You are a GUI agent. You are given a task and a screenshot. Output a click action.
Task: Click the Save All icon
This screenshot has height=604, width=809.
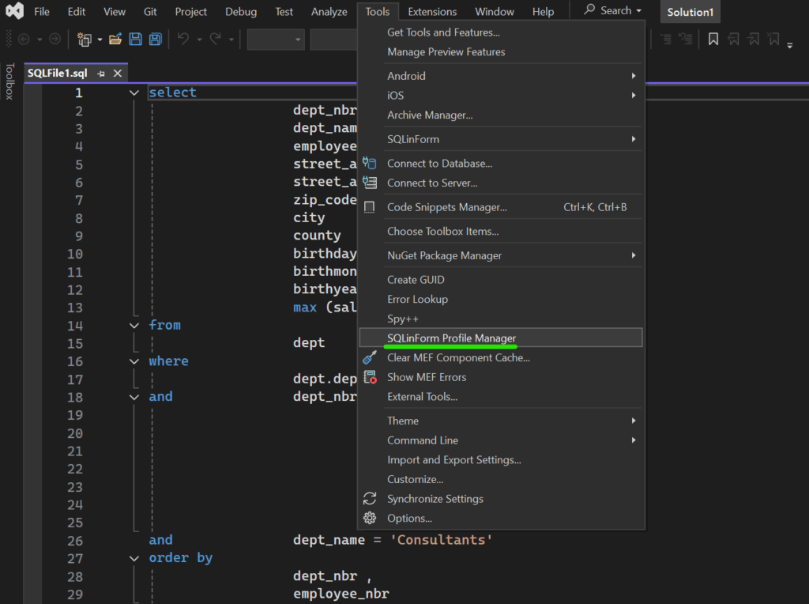156,39
